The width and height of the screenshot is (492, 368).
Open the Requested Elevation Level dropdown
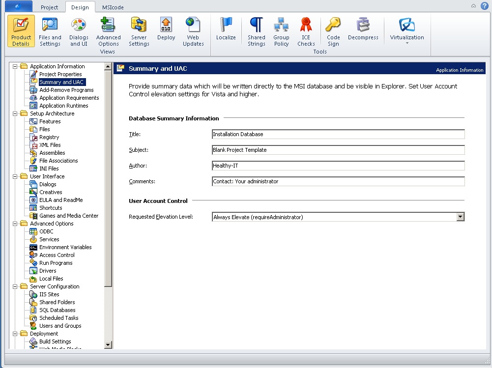click(x=461, y=217)
